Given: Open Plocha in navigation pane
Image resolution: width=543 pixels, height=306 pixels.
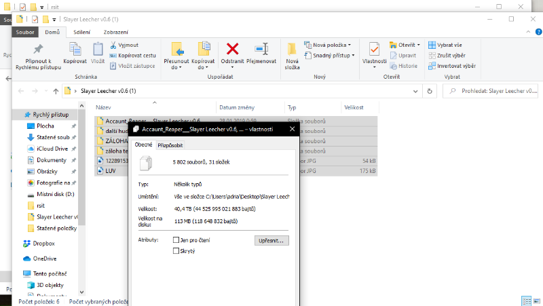Looking at the screenshot, I should point(45,126).
